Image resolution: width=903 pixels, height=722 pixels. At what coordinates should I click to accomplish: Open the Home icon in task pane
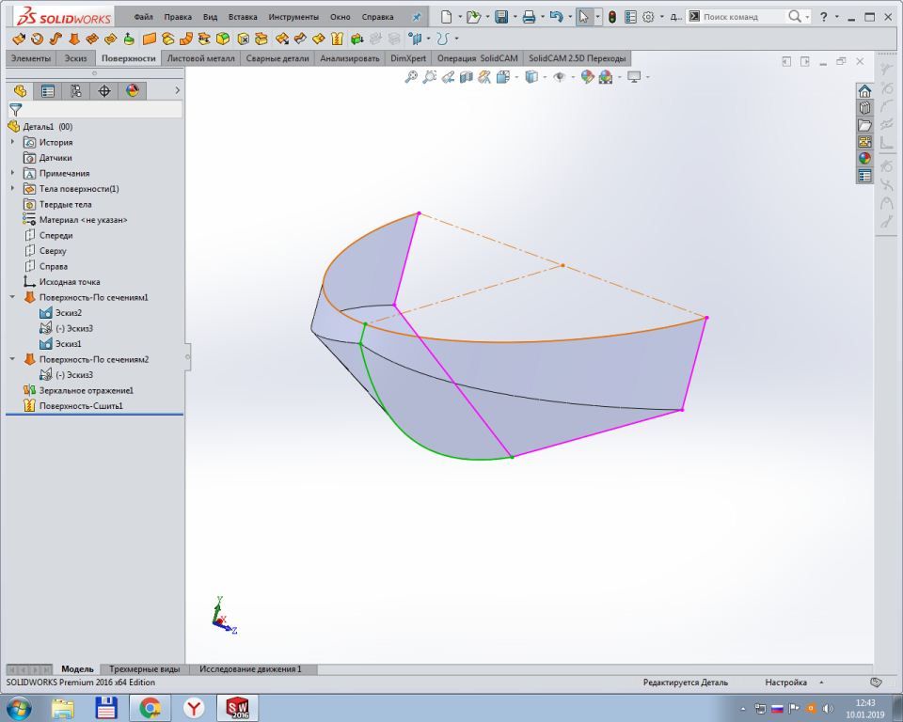click(864, 91)
